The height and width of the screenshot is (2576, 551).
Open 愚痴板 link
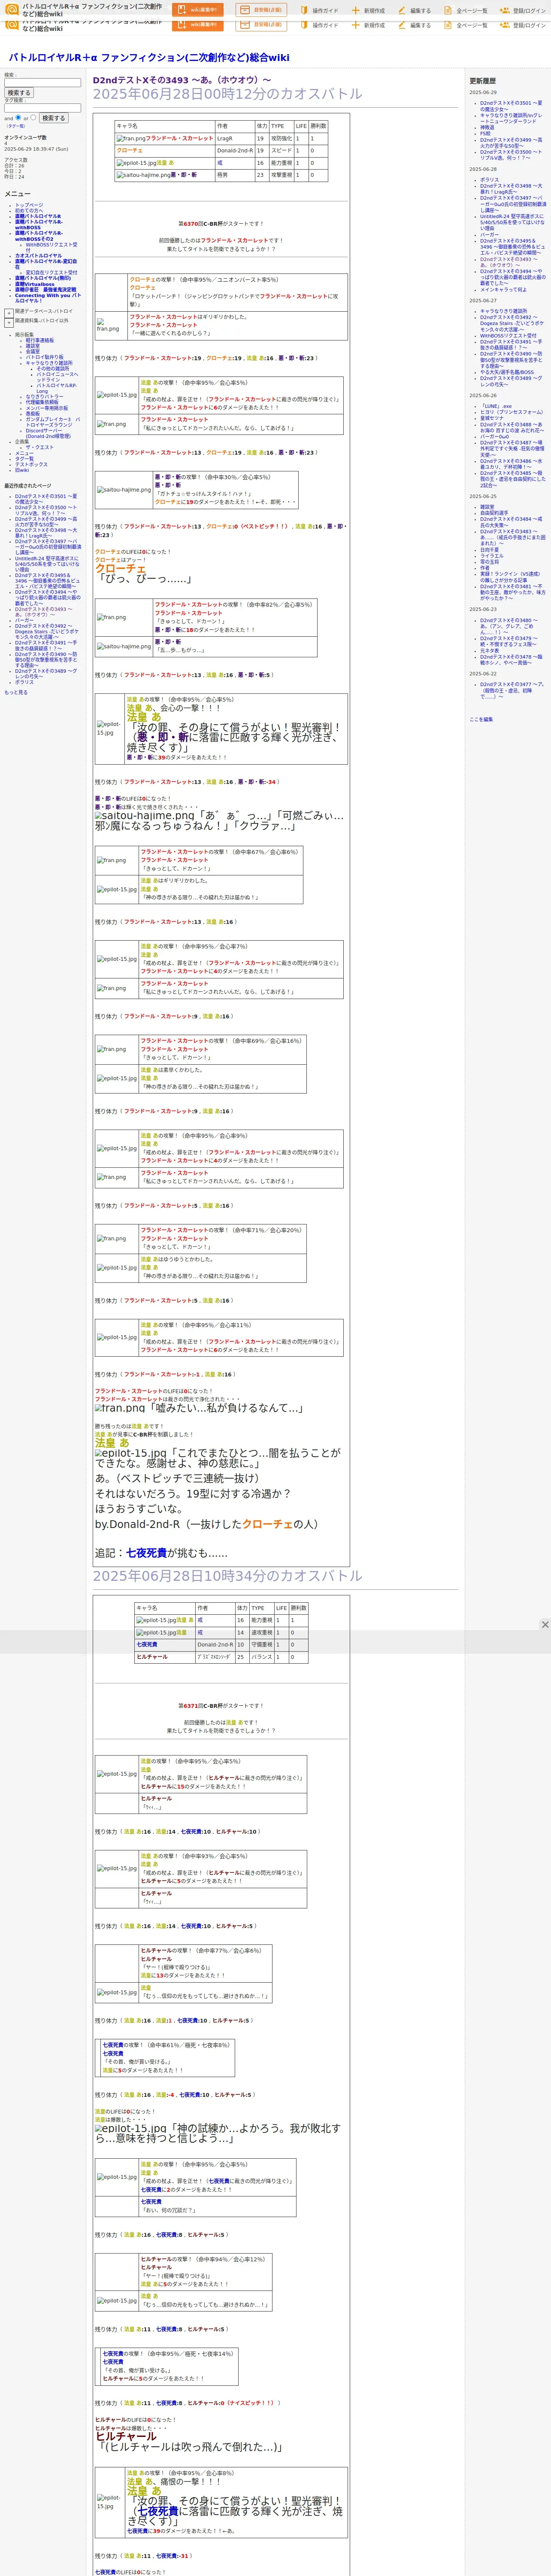(x=33, y=414)
